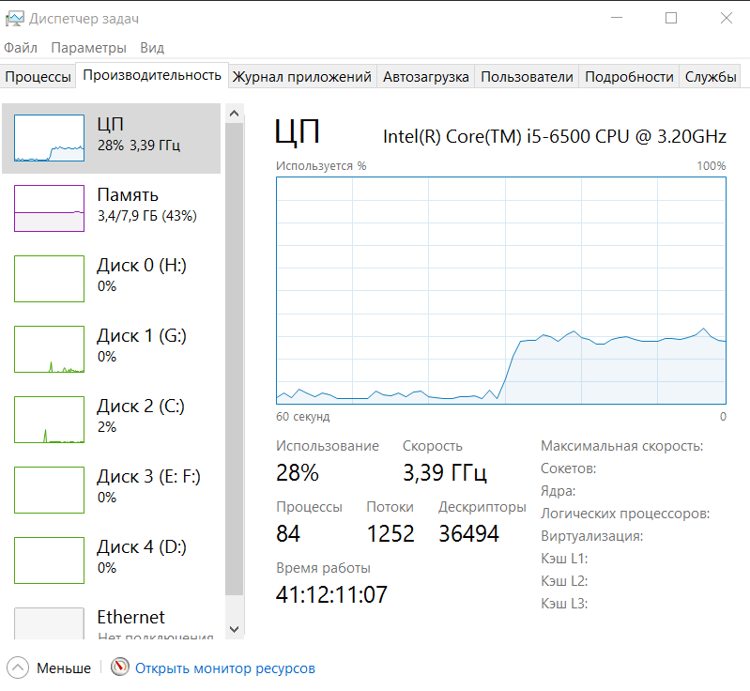Image resolution: width=750 pixels, height=691 pixels.
Task: Open the Параметры menu
Action: point(88,48)
